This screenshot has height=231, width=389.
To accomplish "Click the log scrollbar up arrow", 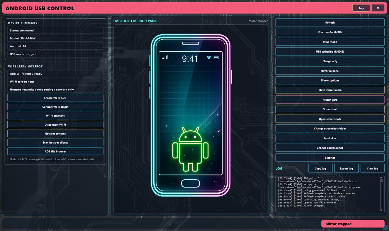I will point(381,178).
